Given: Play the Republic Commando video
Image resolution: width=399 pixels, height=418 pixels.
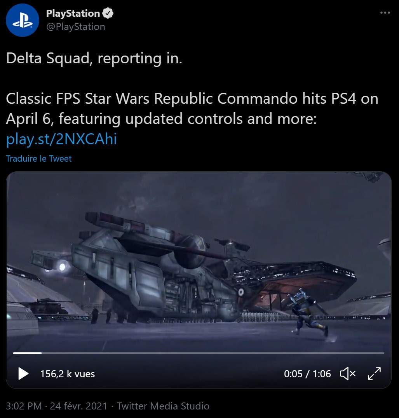Looking at the screenshot, I should pos(23,373).
